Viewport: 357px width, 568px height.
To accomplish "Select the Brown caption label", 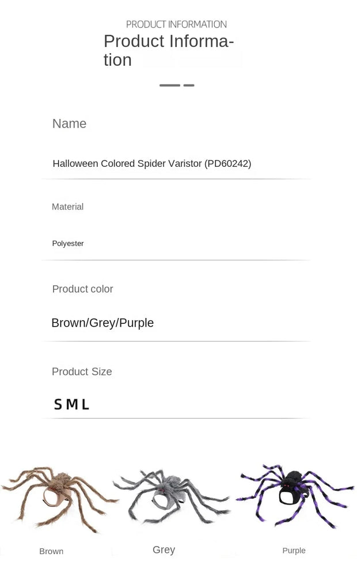I will pos(51,551).
